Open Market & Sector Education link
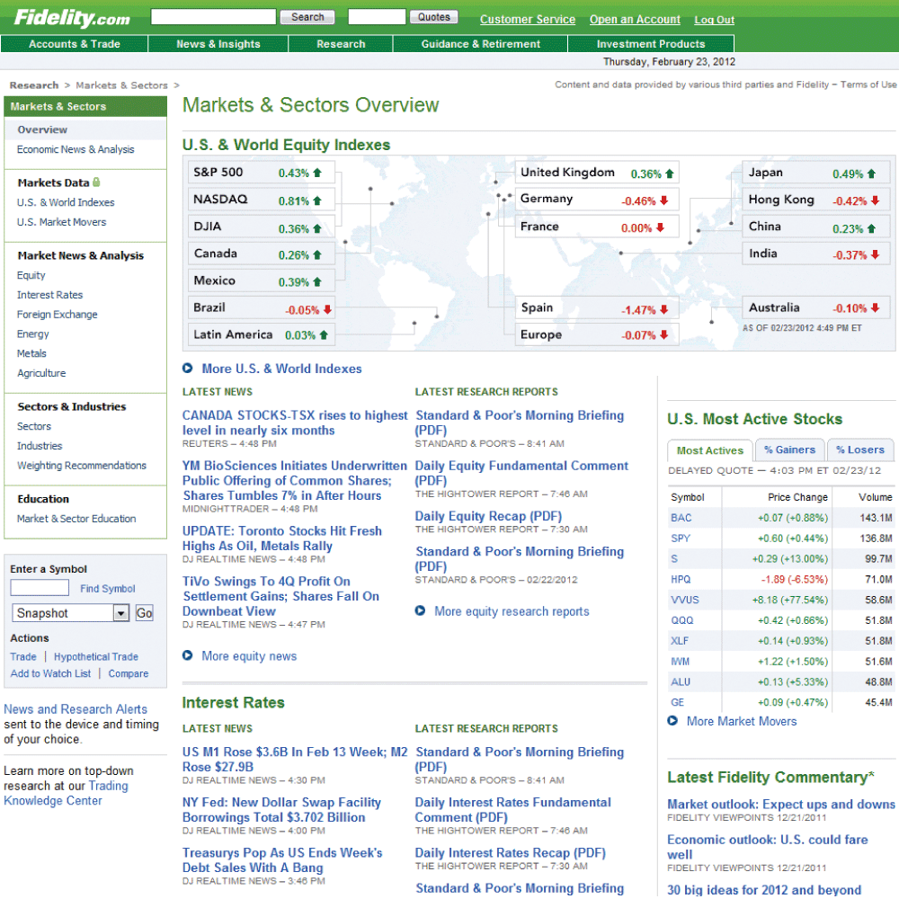 click(x=76, y=519)
